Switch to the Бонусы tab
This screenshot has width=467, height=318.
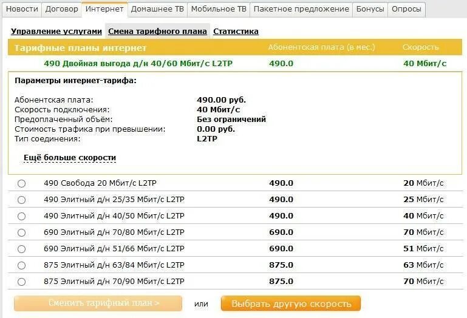pos(370,9)
